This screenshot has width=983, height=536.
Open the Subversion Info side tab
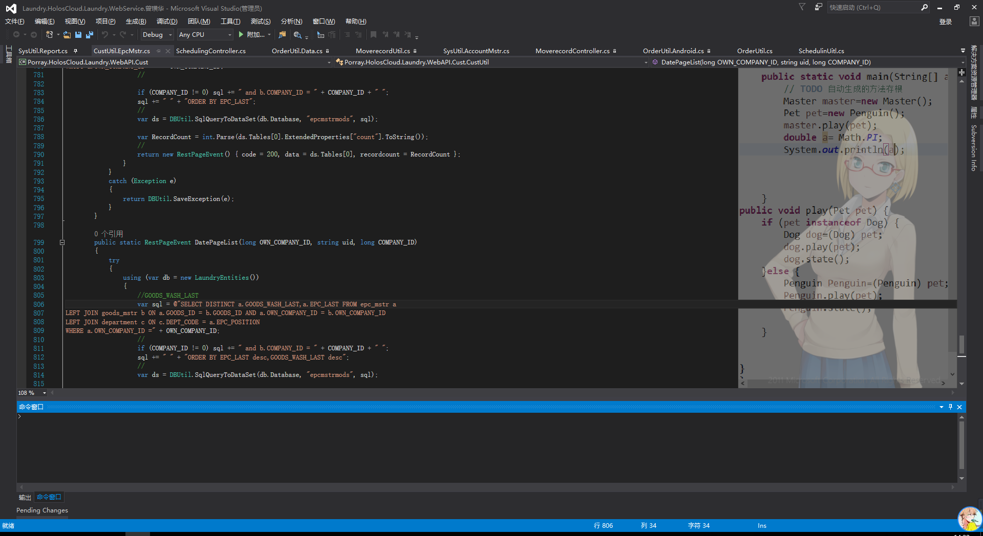pyautogui.click(x=974, y=148)
